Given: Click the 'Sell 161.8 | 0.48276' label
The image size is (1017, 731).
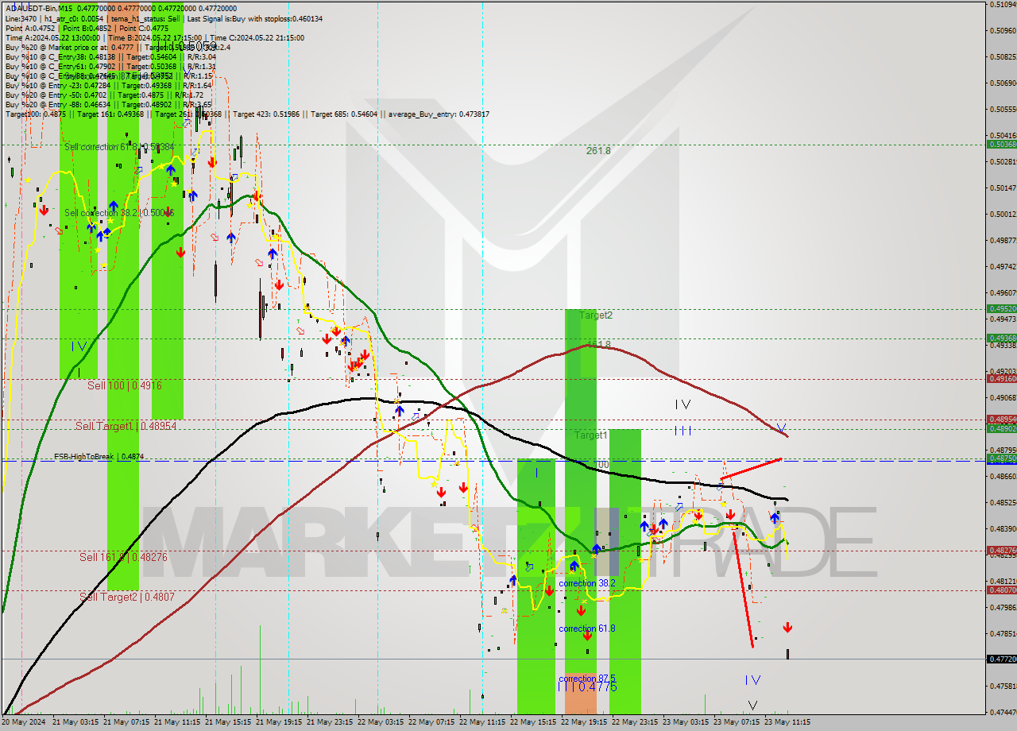Looking at the screenshot, I should click(123, 556).
